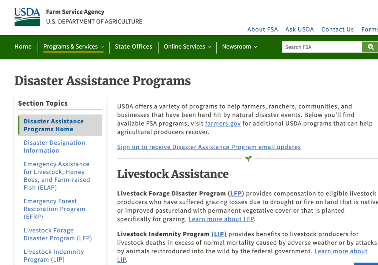Click the Disaster Assistance Programs heading

point(102,81)
